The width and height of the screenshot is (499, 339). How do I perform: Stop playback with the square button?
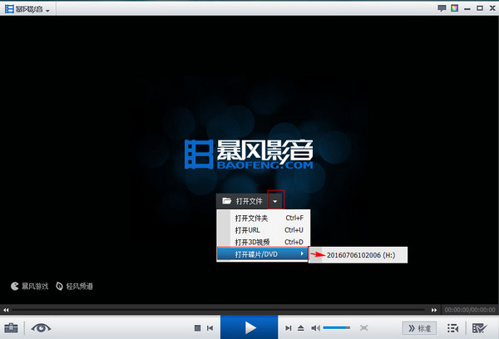(197, 328)
